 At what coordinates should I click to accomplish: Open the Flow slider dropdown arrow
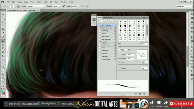[78, 6]
